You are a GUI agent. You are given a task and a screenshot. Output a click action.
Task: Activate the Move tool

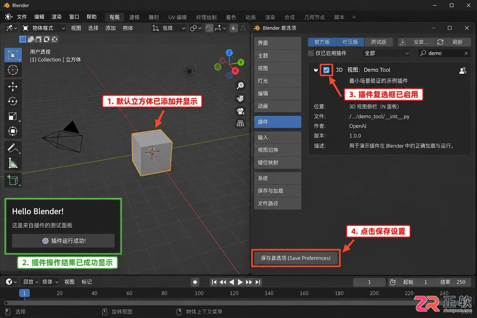coord(13,86)
